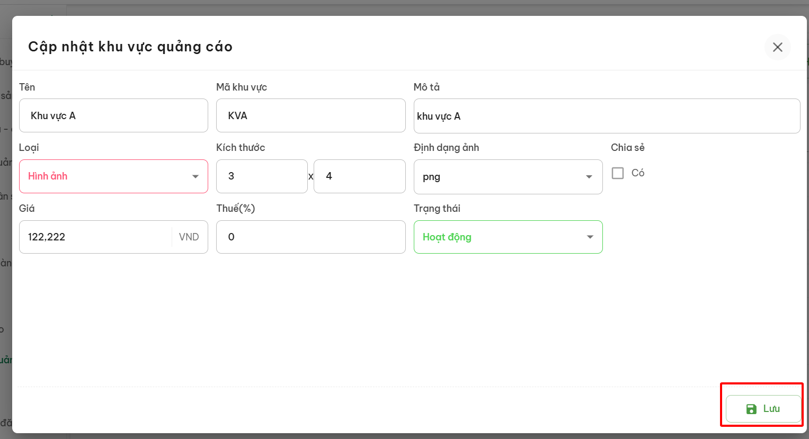Click the floppy disk icon on Lưu button

pos(751,409)
